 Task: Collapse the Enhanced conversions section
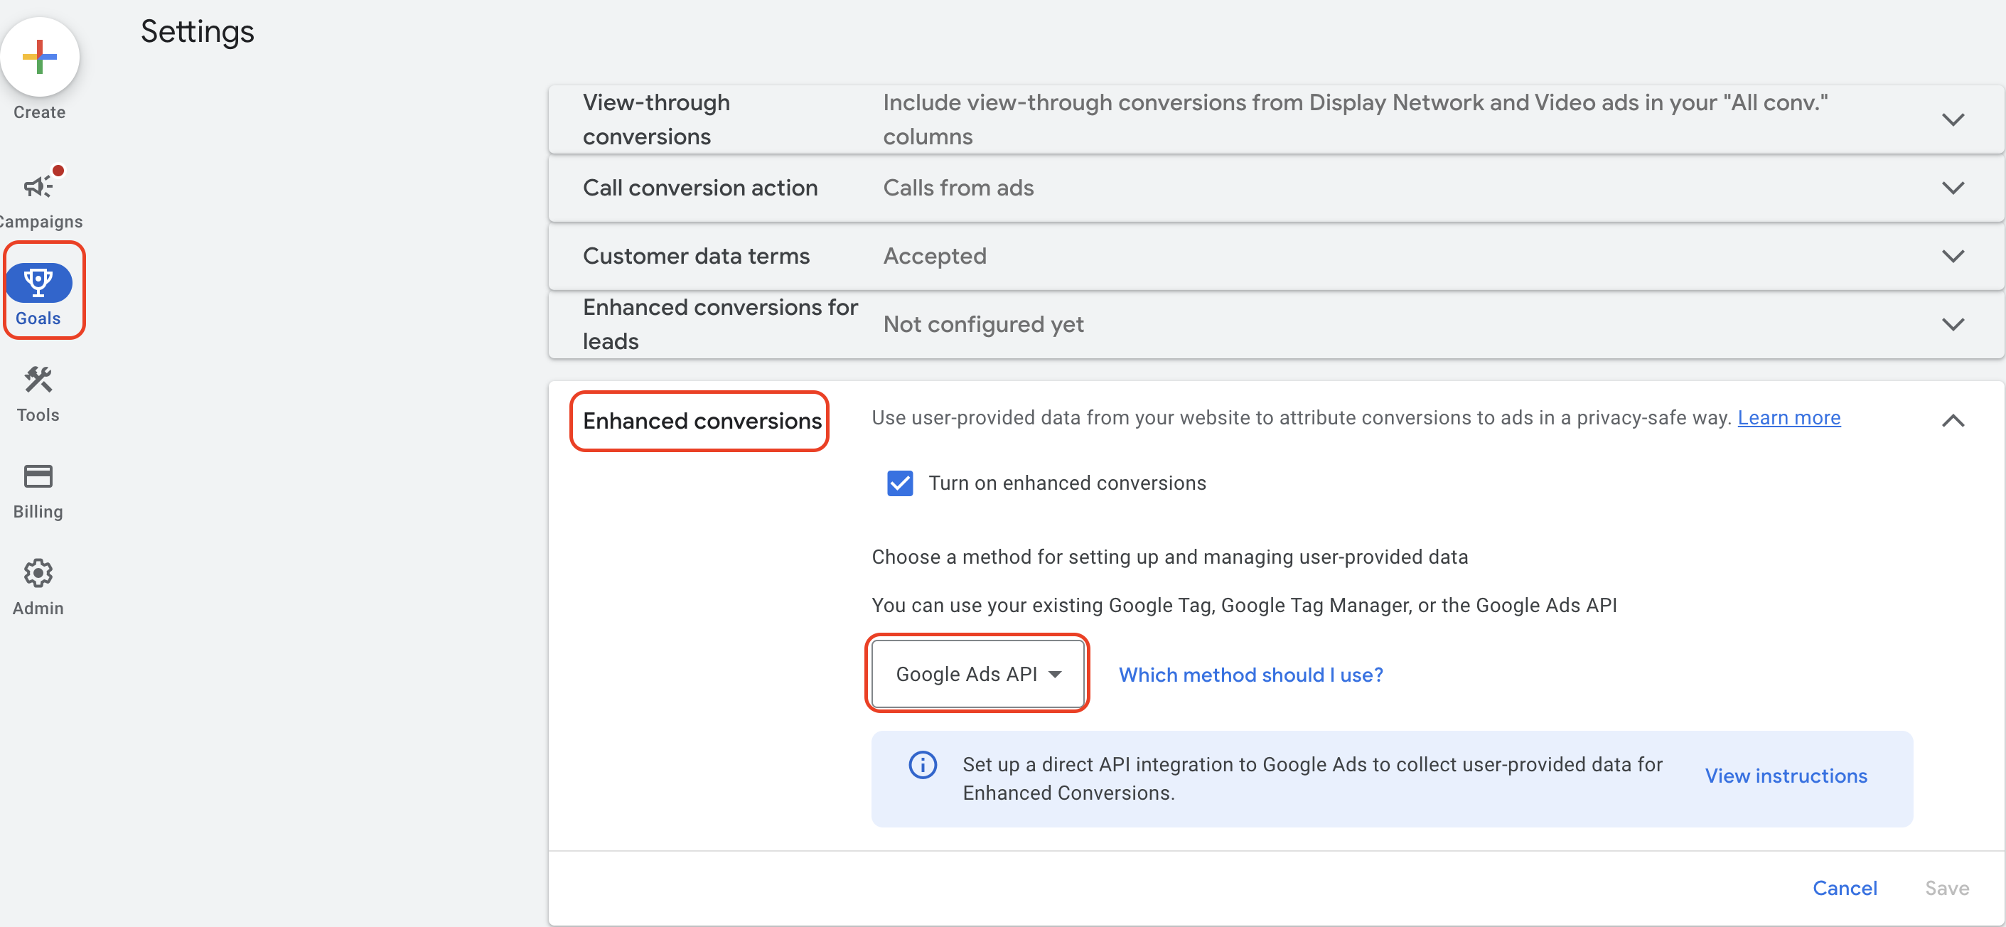[1952, 421]
